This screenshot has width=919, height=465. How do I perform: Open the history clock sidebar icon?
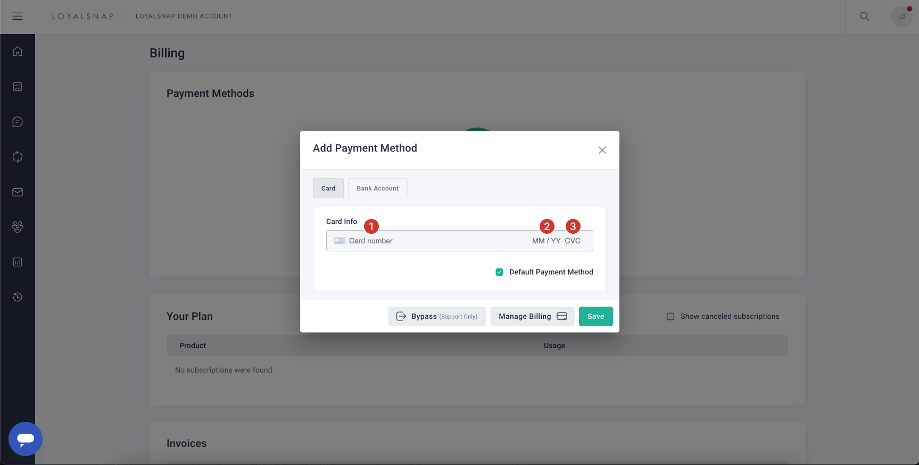pos(18,297)
